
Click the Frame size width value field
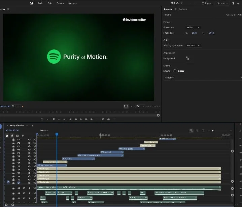194,33
